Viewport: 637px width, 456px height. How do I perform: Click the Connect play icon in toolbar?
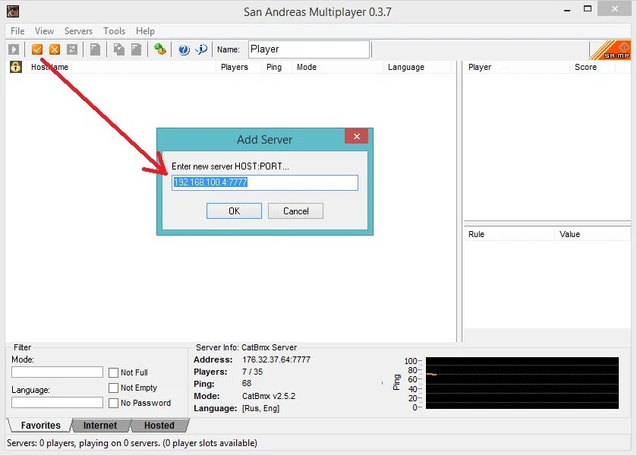(x=14, y=49)
